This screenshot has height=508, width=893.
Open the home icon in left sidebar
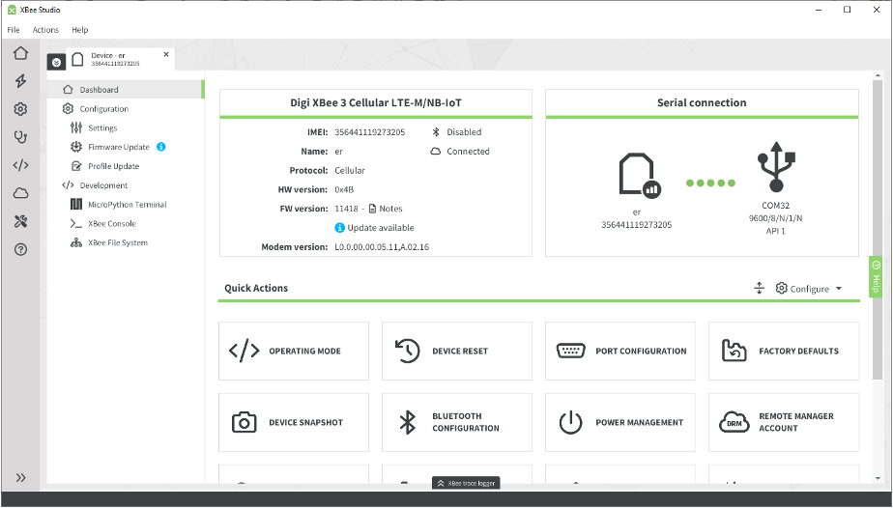(x=20, y=53)
